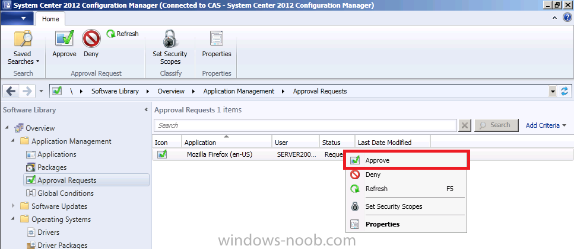This screenshot has height=249, width=574.
Task: Collapse the Operating Systems tree node
Action: pos(13,219)
